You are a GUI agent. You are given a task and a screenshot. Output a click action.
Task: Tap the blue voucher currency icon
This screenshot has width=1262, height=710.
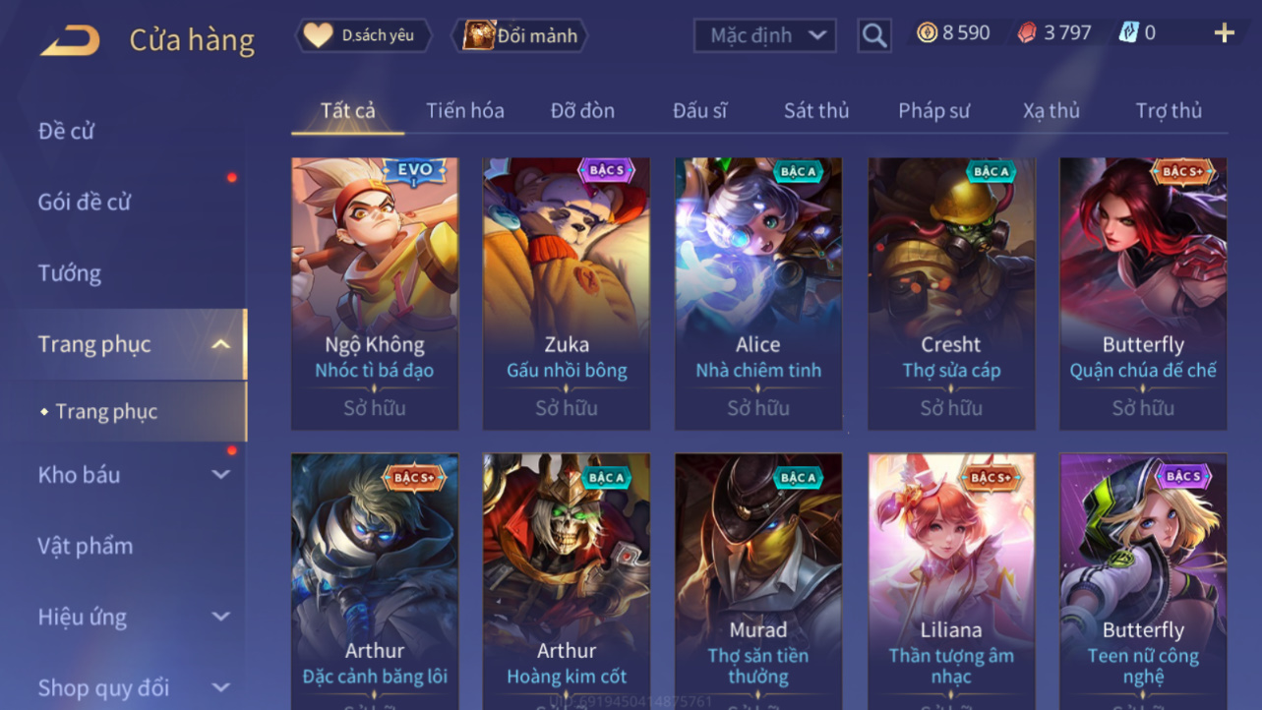pyautogui.click(x=1127, y=33)
